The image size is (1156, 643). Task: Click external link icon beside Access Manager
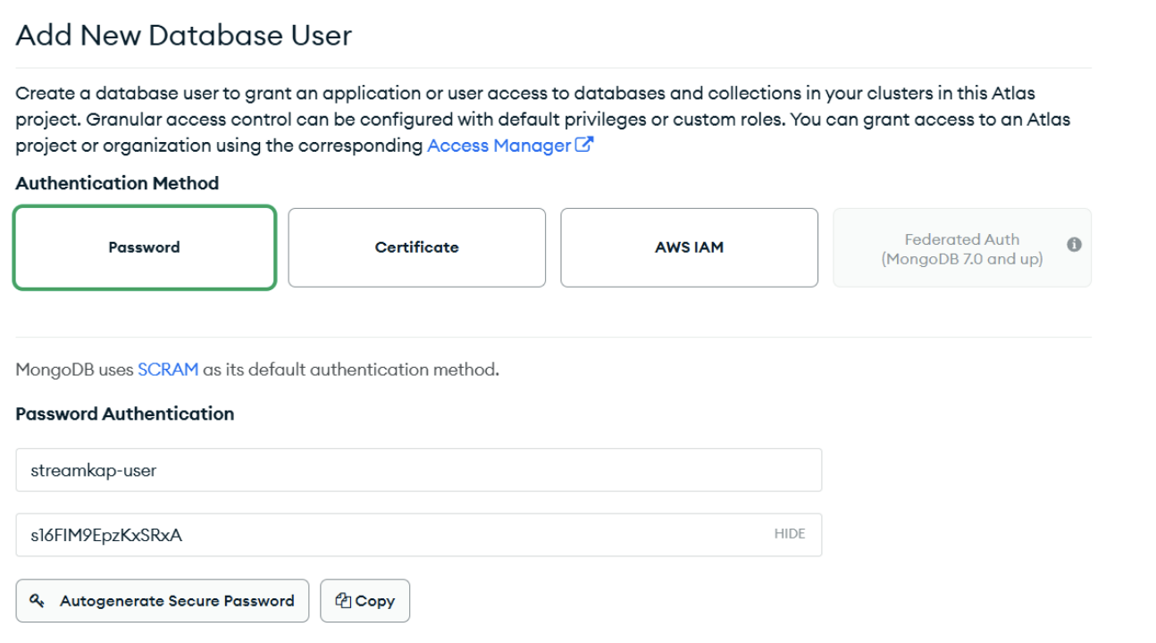pos(584,145)
